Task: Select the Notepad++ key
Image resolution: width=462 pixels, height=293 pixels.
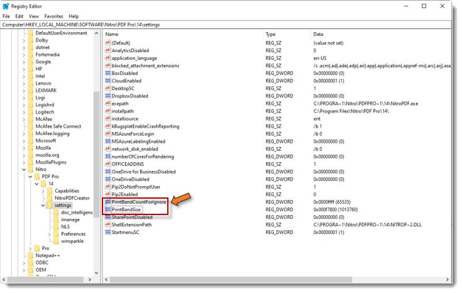Action: [x=48, y=255]
